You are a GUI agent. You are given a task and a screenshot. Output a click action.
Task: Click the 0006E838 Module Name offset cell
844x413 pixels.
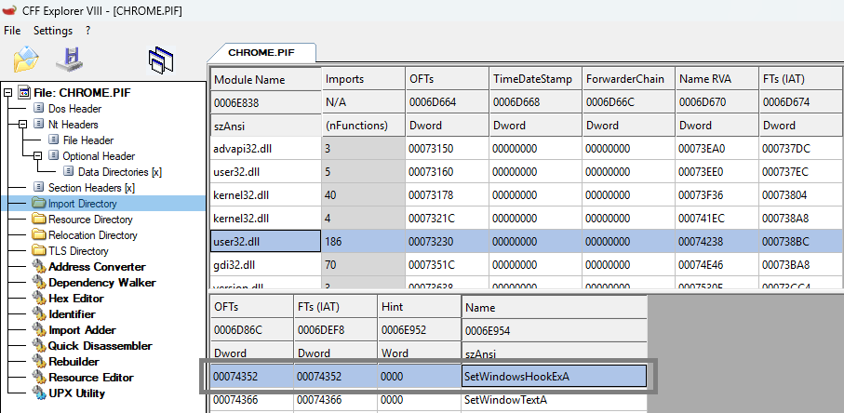tap(265, 102)
